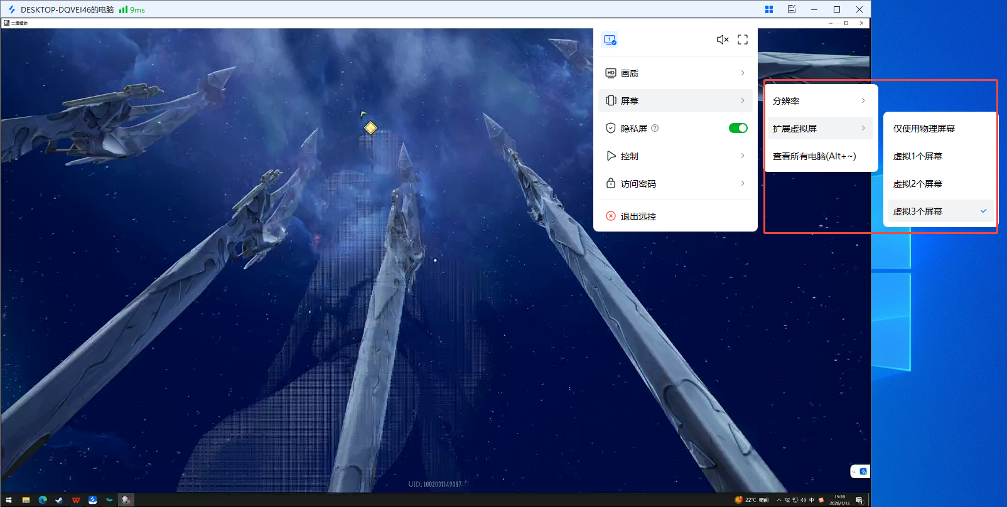Open the 屏幕 menu entry
Image resolution: width=1007 pixels, height=507 pixels.
pos(676,100)
